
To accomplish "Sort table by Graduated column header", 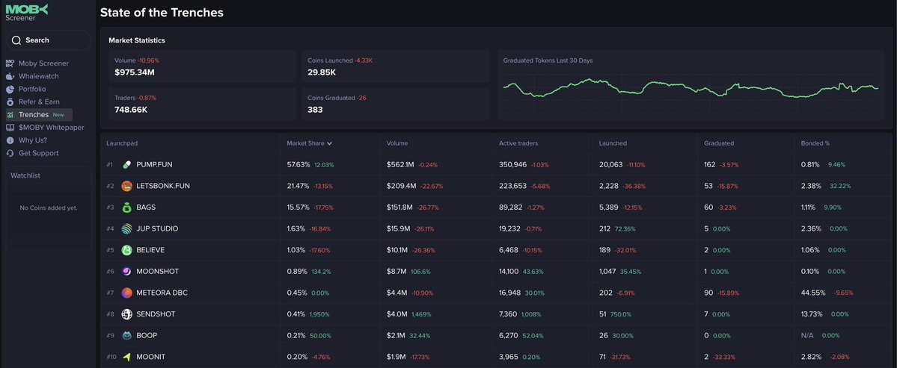I will tap(718, 144).
